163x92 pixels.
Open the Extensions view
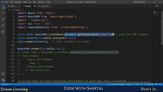coord(3,31)
